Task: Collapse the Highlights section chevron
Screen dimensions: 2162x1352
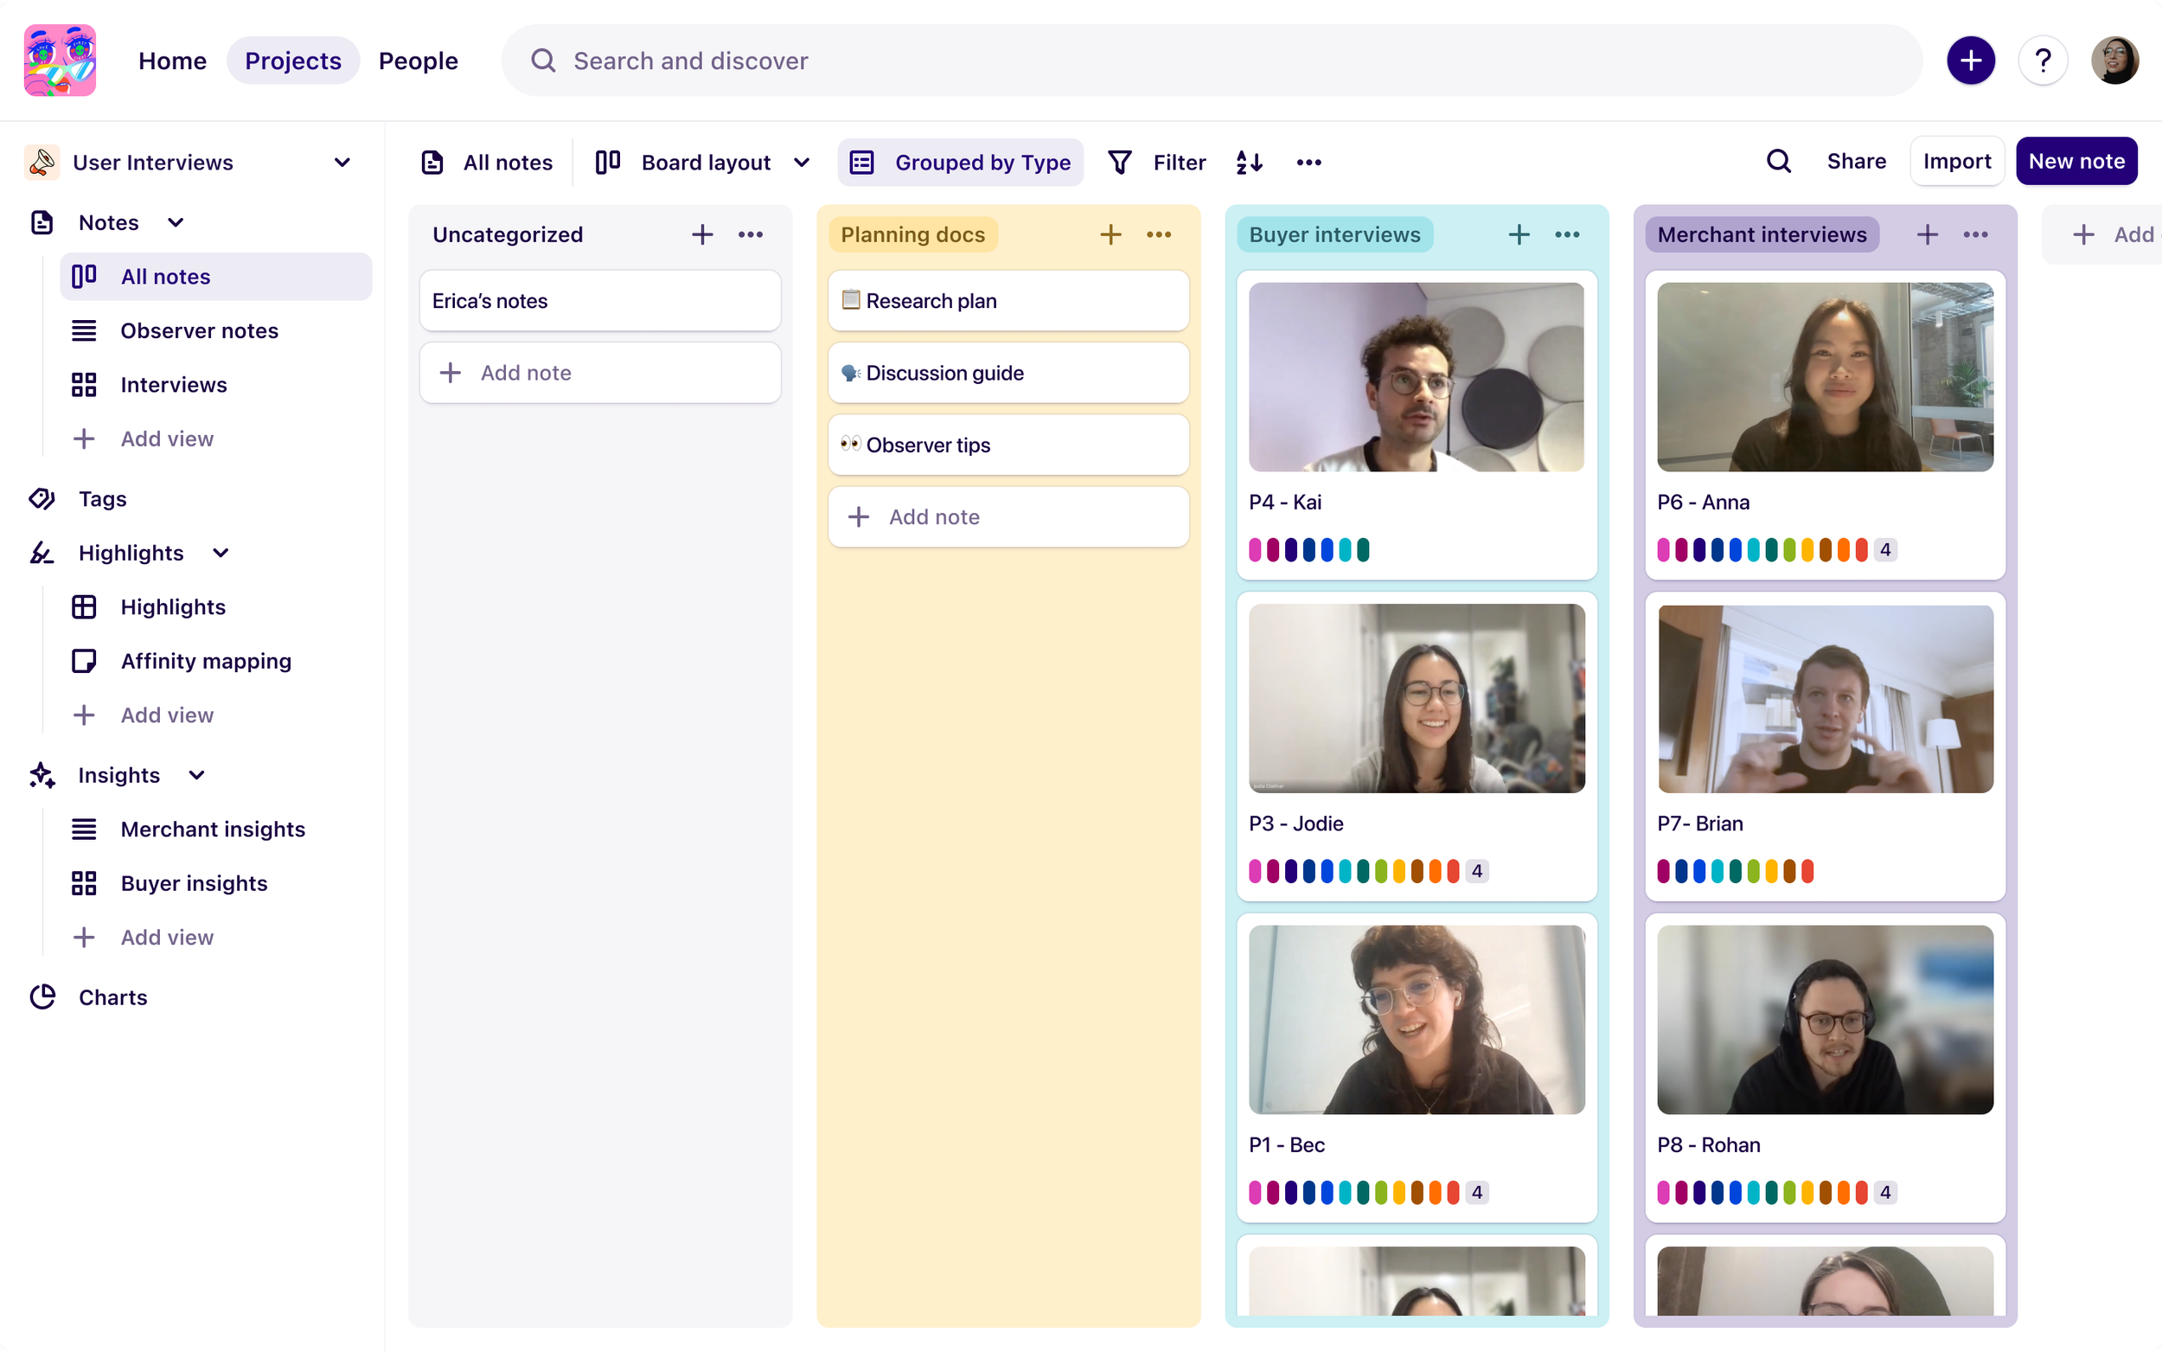Action: tap(221, 553)
